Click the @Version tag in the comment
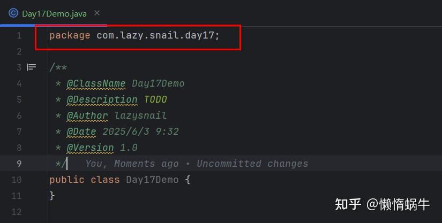Image resolution: width=442 pixels, height=223 pixels. point(90,148)
